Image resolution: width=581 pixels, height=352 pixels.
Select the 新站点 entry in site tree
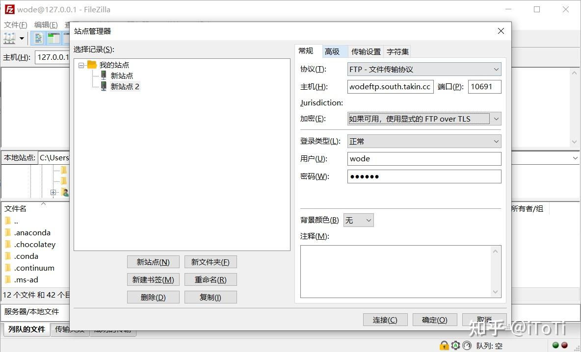(x=122, y=75)
